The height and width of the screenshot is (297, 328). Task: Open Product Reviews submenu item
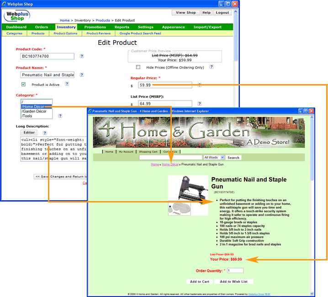tap(98, 33)
